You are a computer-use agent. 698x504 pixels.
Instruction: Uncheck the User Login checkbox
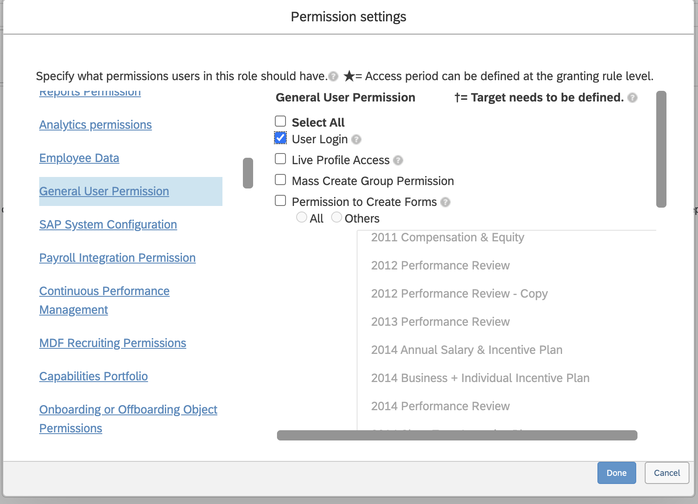280,138
